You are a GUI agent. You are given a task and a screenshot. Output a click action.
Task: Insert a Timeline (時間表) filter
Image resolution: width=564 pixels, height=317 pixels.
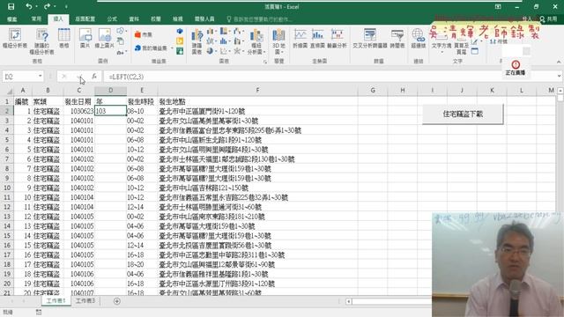coord(397,39)
